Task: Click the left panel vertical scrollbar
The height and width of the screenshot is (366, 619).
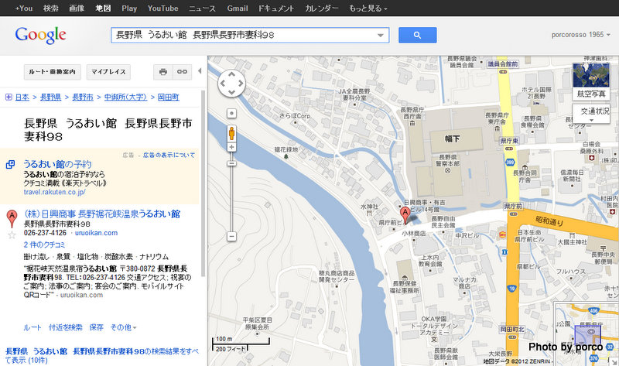Action: (x=203, y=183)
